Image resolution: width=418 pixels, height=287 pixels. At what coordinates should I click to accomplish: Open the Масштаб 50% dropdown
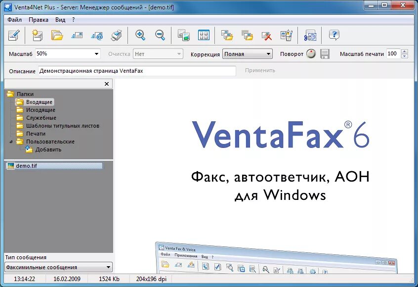point(96,54)
